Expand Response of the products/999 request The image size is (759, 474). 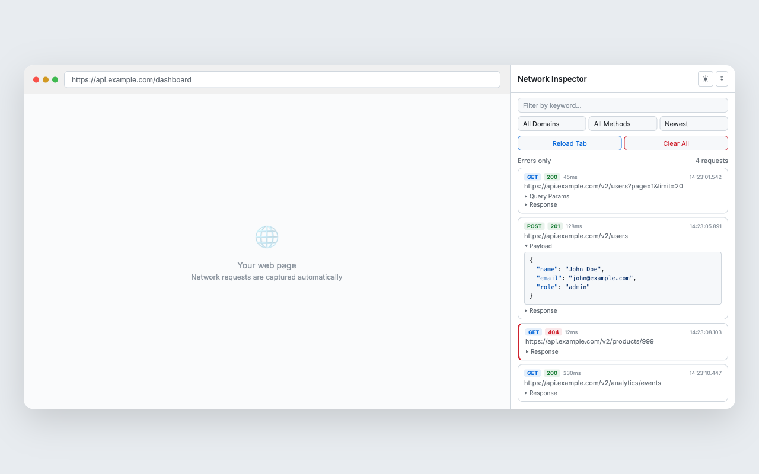tap(542, 351)
